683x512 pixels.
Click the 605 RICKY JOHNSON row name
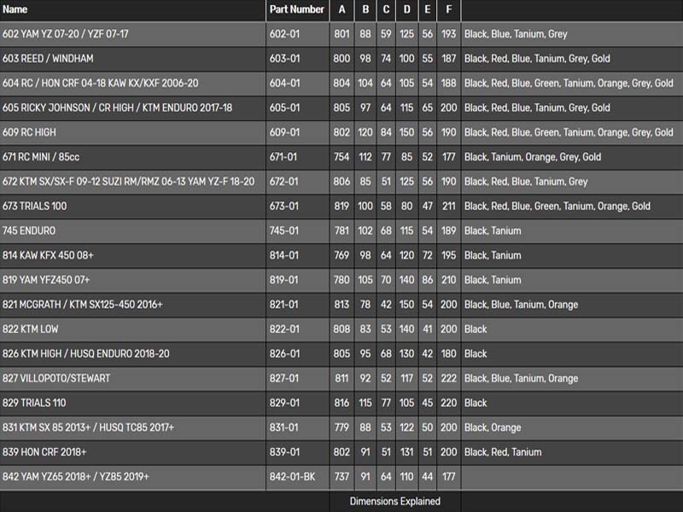117,108
